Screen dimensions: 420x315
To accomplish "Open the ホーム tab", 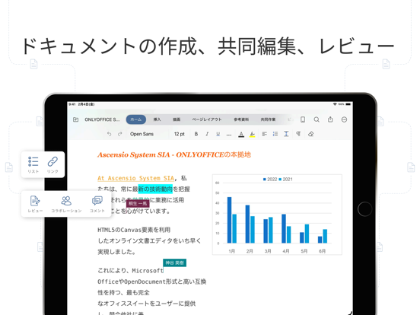I will 136,119.
